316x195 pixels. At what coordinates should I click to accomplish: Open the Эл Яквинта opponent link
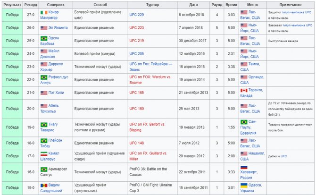tap(58, 28)
